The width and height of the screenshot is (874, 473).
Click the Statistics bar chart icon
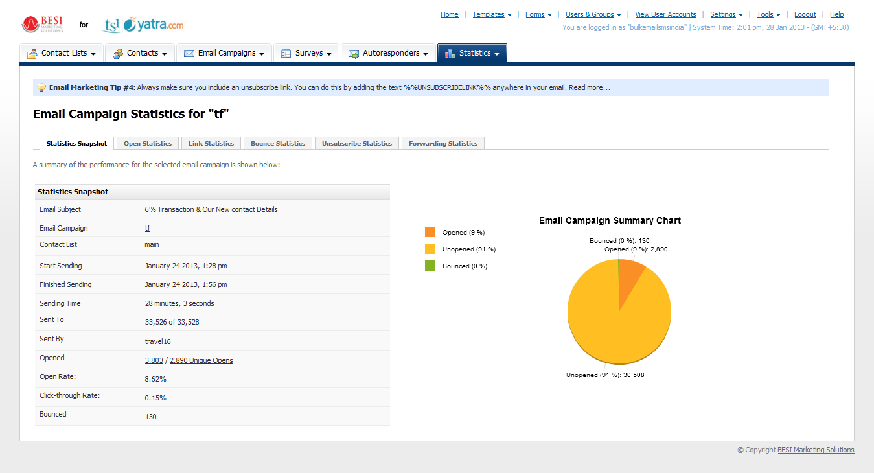click(450, 54)
